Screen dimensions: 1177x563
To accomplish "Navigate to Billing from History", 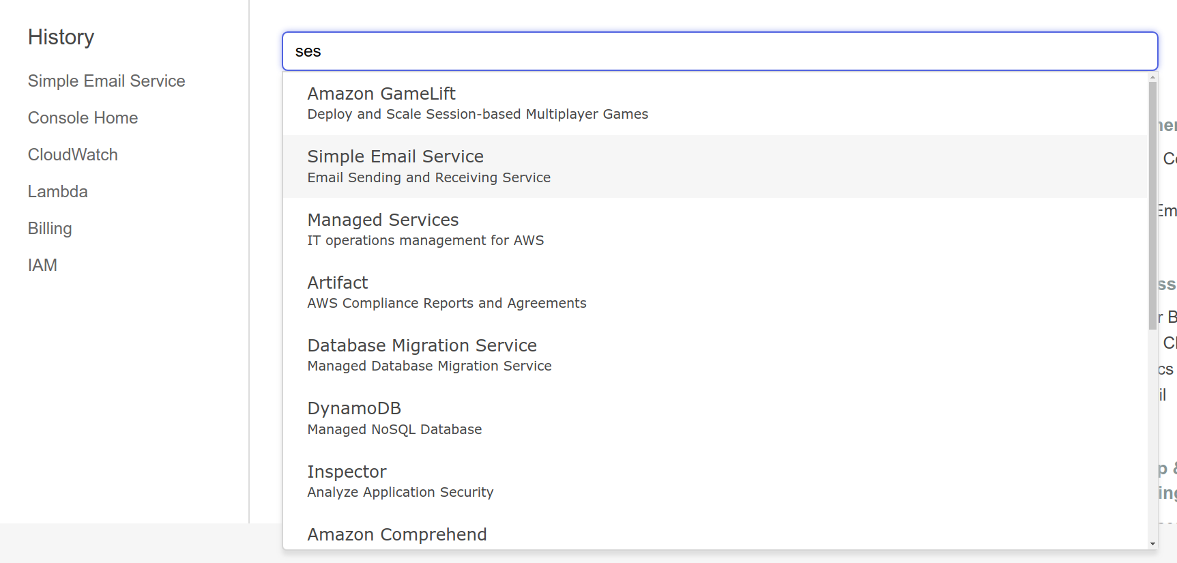I will [x=50, y=229].
